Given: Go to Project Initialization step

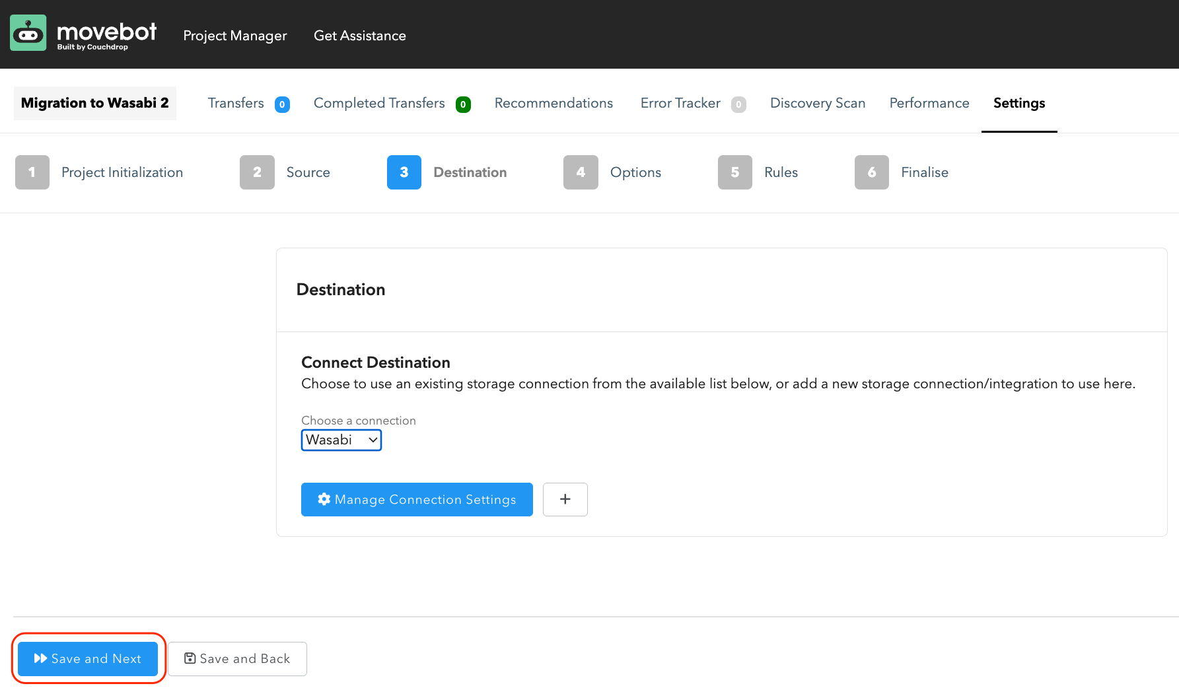Looking at the screenshot, I should click(x=122, y=172).
